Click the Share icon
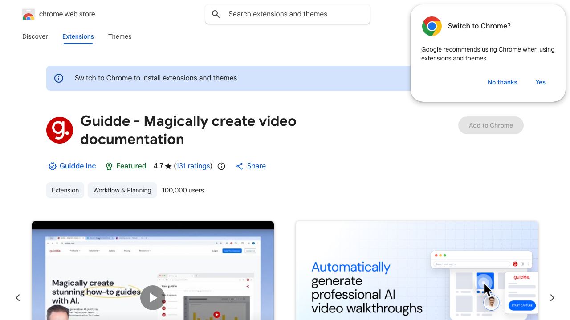The height and width of the screenshot is (320, 570). (240, 166)
